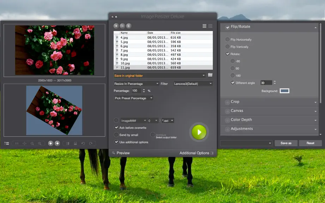Go to next image arrow
Screen dimensions: 325x203
(x=57, y=143)
